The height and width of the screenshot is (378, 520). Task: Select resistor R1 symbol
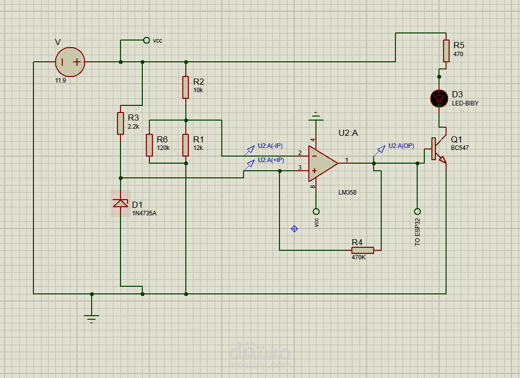[186, 145]
